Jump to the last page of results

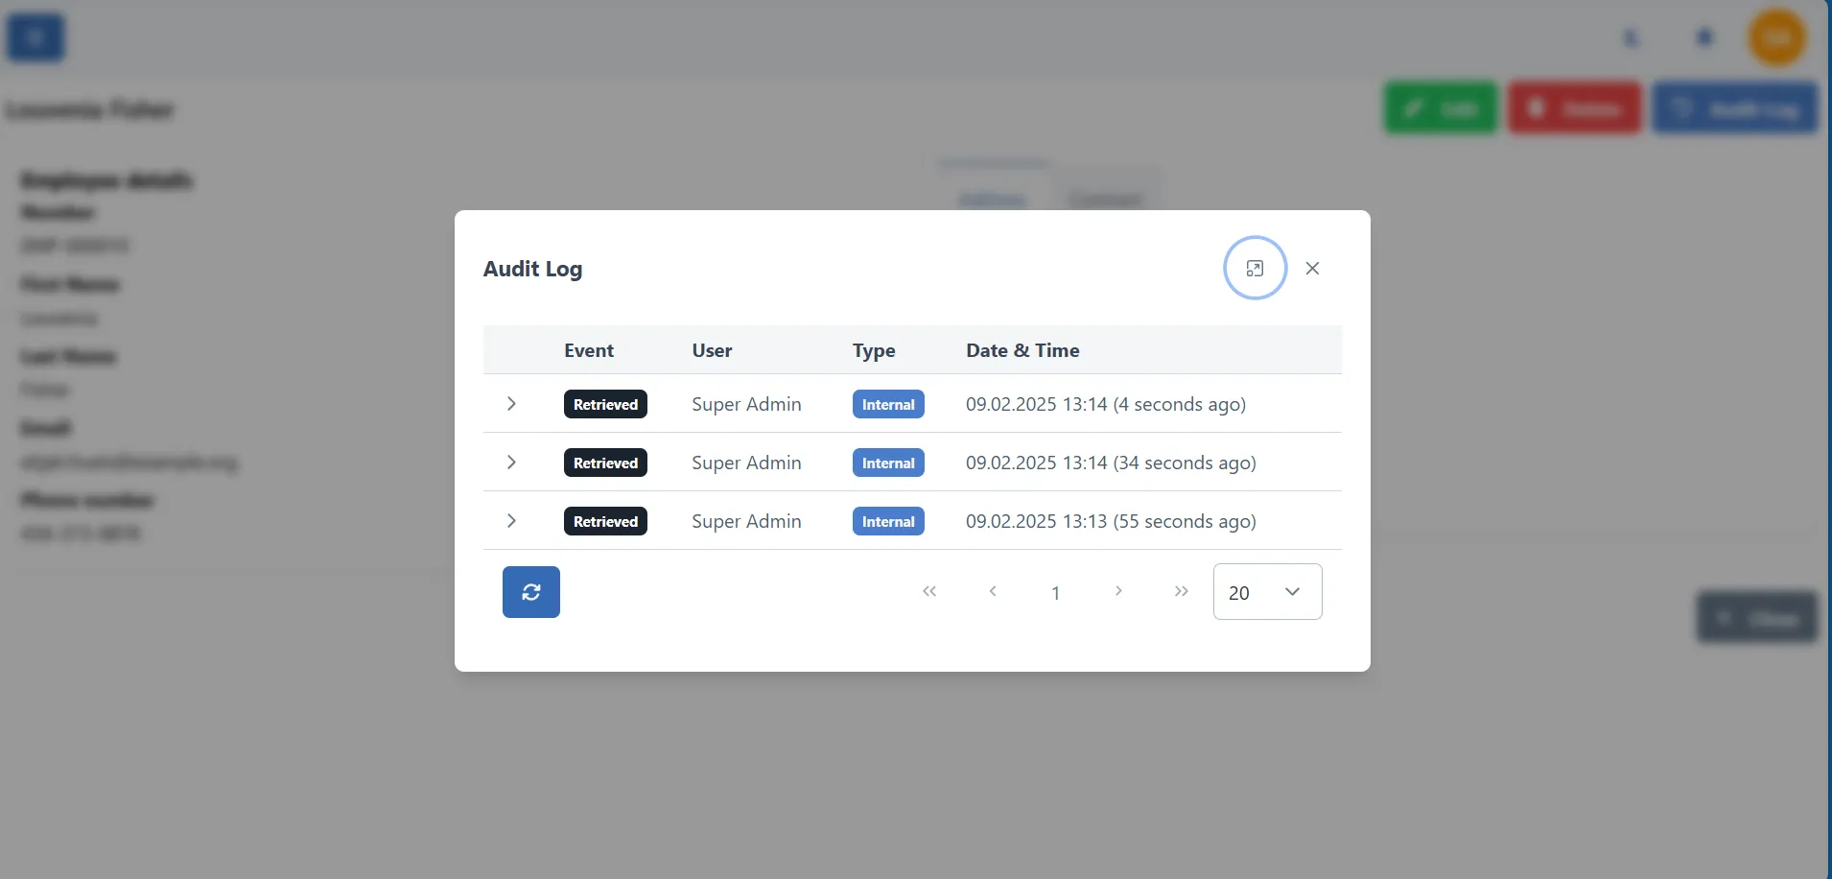click(x=1181, y=592)
